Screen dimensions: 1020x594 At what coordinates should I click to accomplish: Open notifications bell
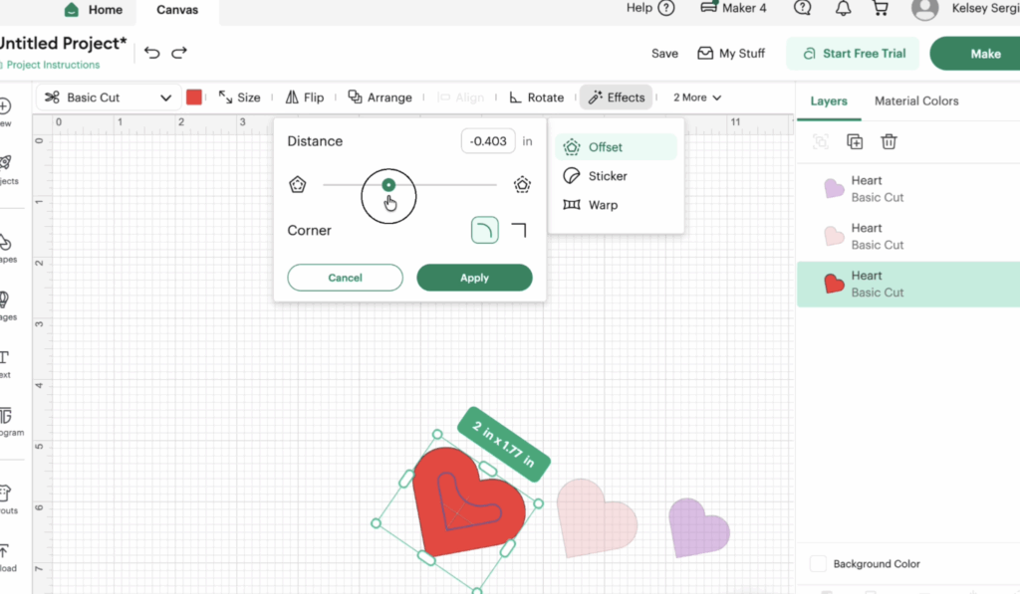[843, 8]
